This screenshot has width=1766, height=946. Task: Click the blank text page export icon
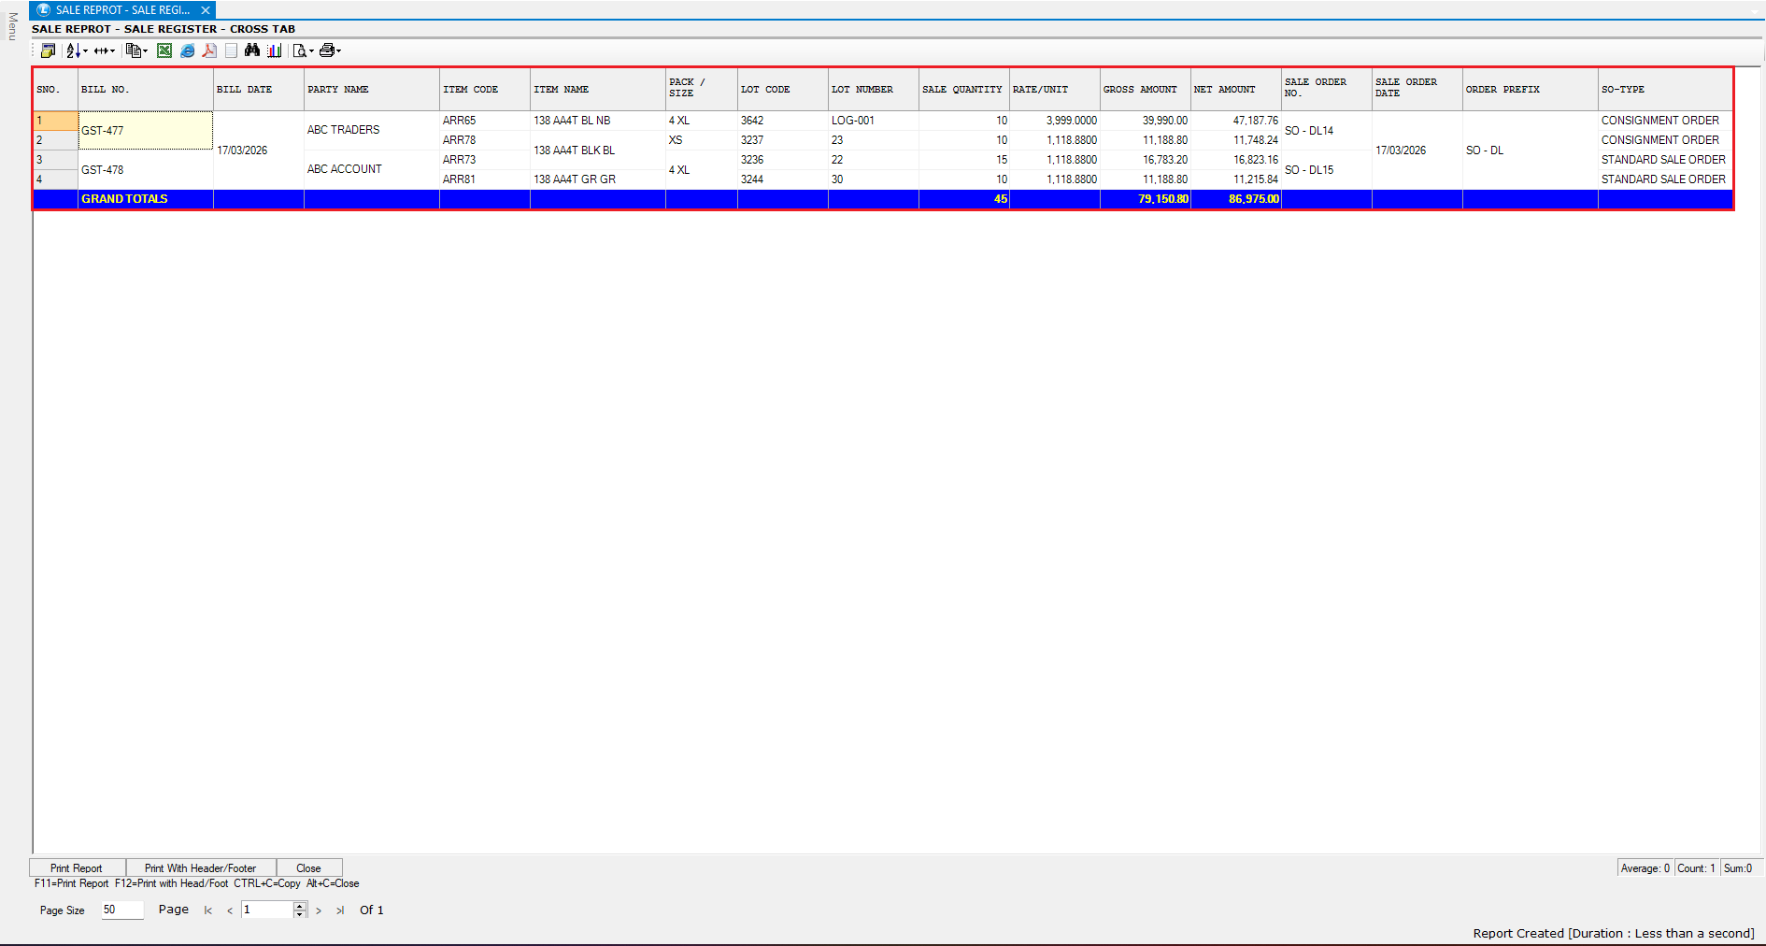tap(231, 50)
